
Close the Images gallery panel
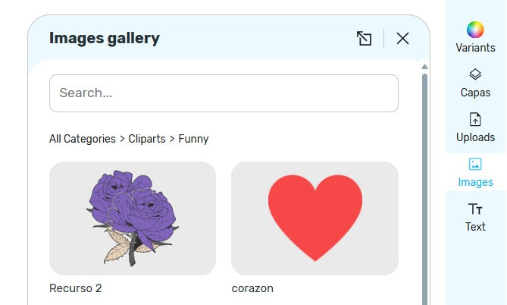tap(402, 39)
